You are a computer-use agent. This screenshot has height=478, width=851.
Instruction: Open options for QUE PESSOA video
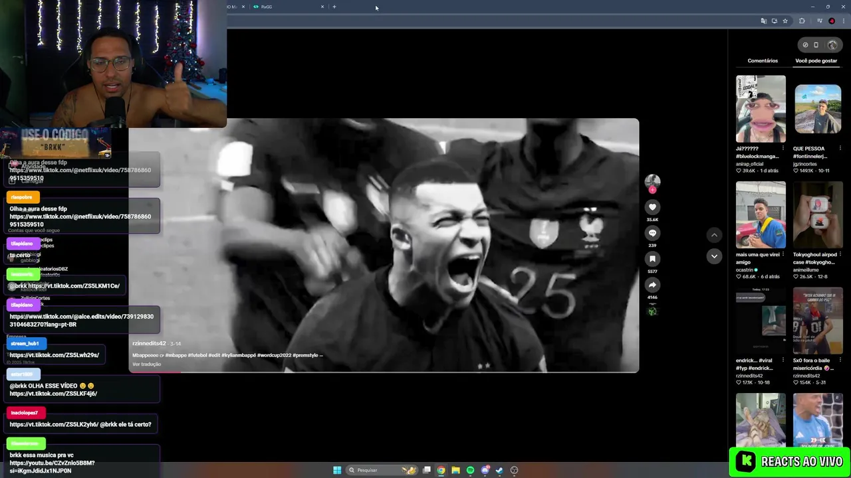click(x=840, y=149)
